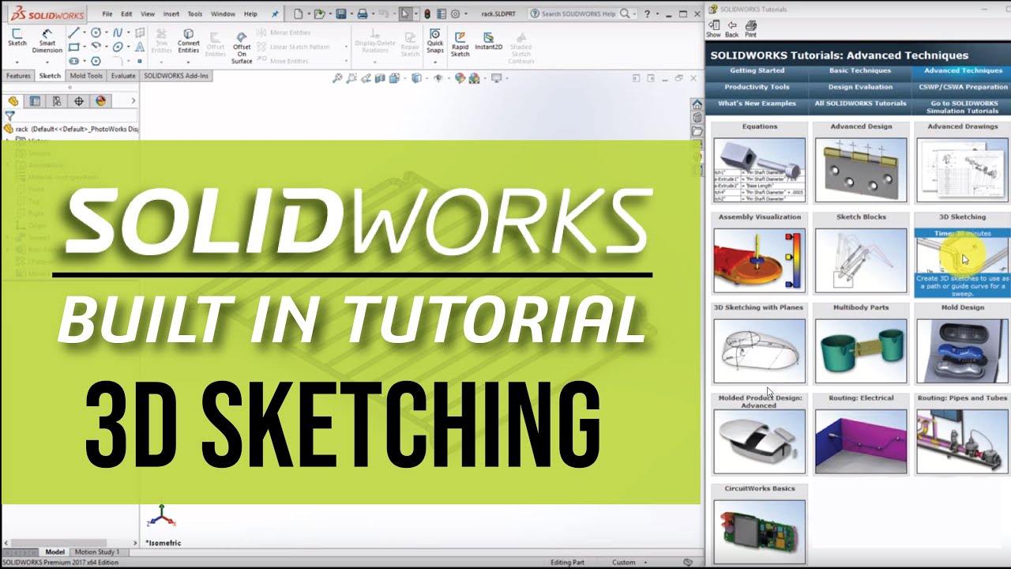Open the File menu
Viewport: 1011px width, 569px height.
[107, 13]
